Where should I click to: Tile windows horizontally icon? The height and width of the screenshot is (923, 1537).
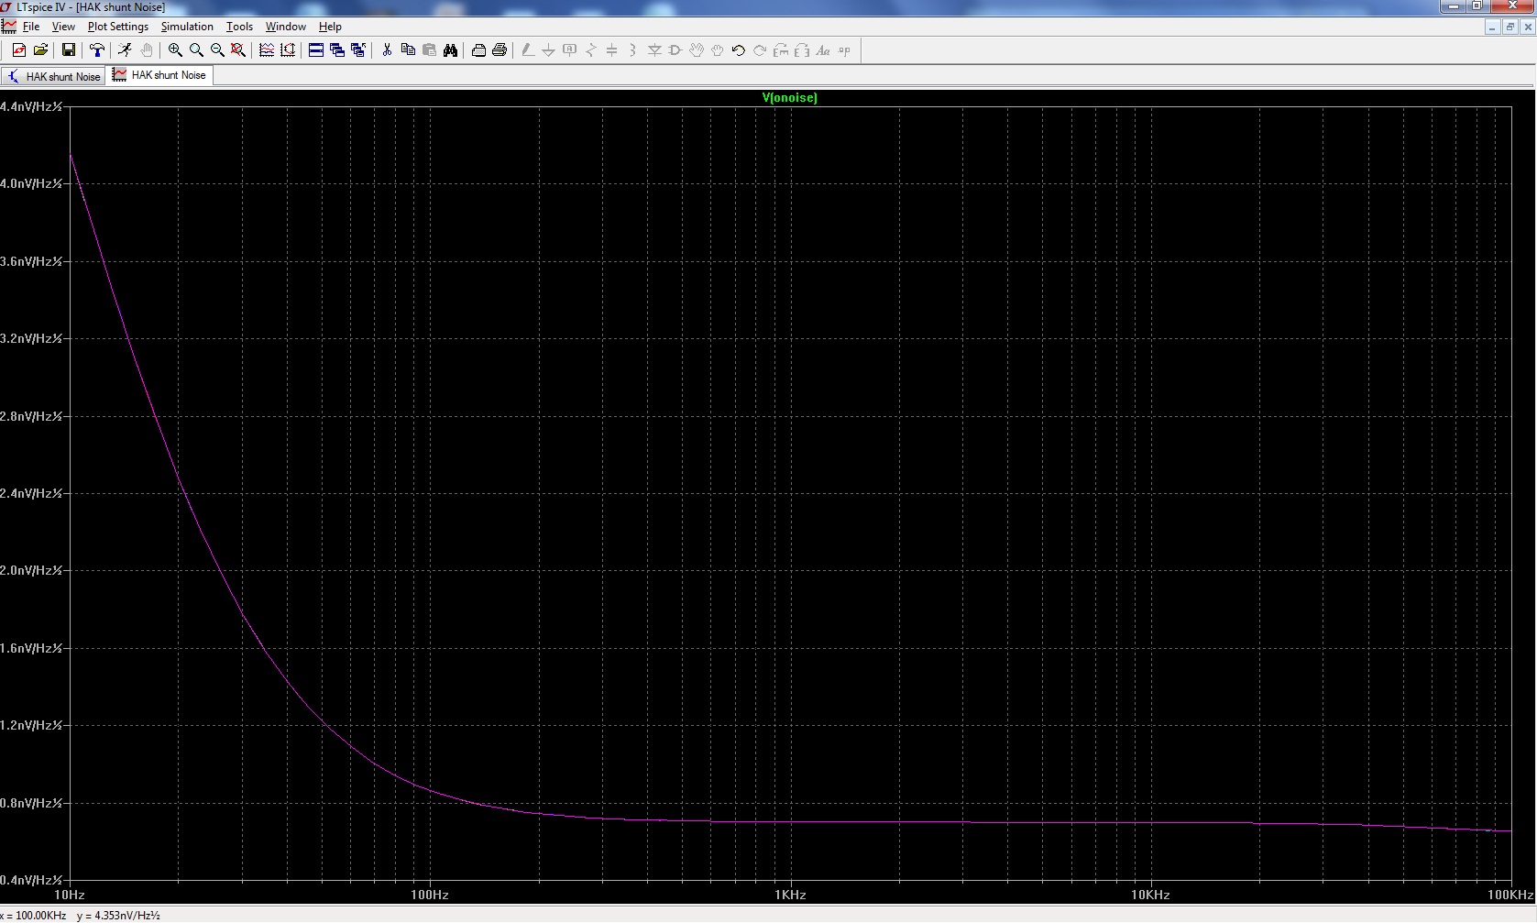coord(316,50)
